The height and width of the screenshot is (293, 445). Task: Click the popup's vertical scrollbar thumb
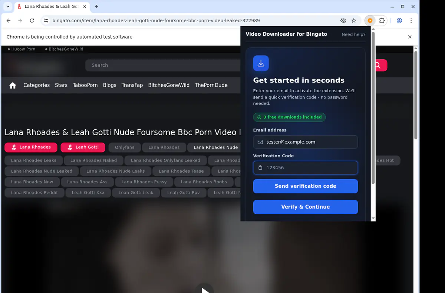[x=373, y=107]
